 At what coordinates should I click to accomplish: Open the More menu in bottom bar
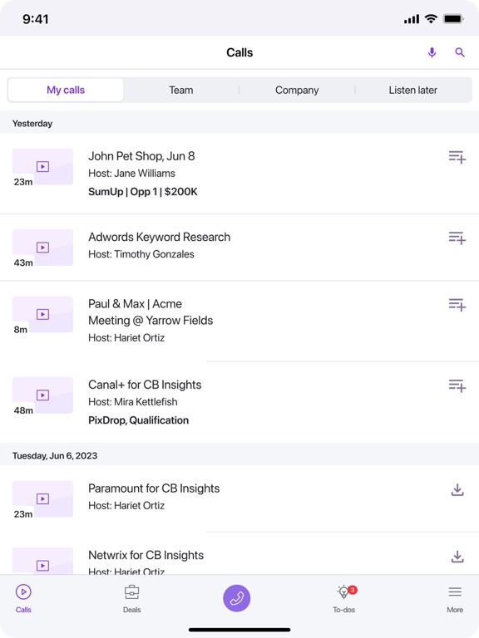[455, 598]
